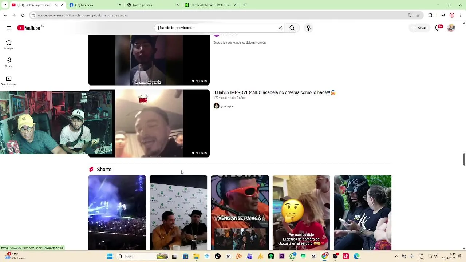Open Shorts in the left sidebar
This screenshot has height=262, width=466.
(x=9, y=62)
